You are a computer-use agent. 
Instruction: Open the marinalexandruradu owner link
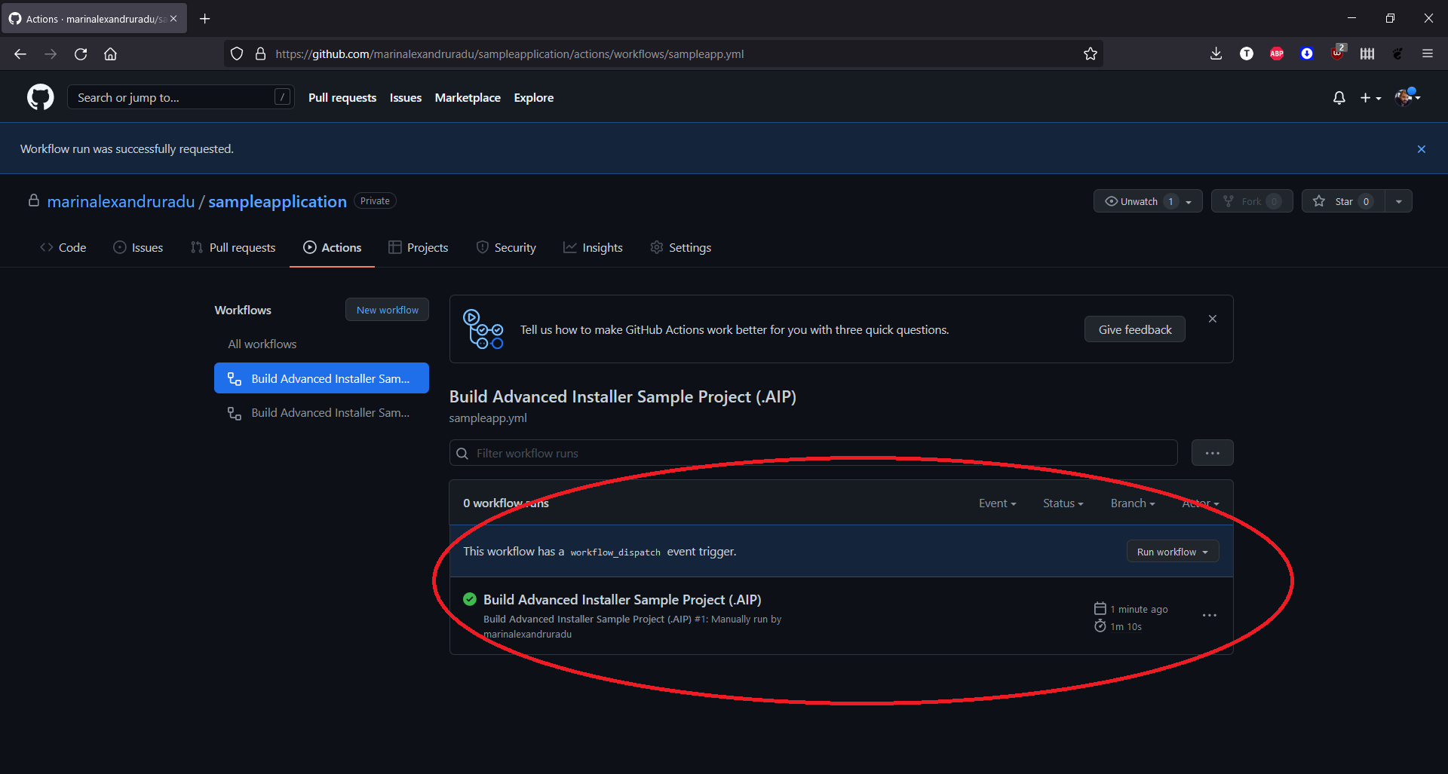(121, 201)
